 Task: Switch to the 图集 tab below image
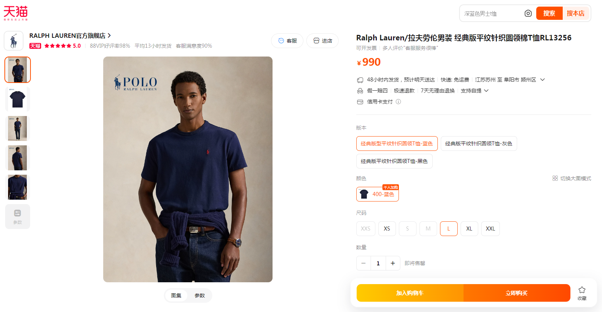176,295
